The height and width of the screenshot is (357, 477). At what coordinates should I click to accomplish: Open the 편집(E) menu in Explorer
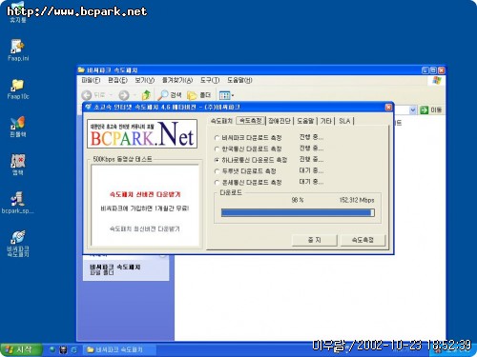click(117, 80)
